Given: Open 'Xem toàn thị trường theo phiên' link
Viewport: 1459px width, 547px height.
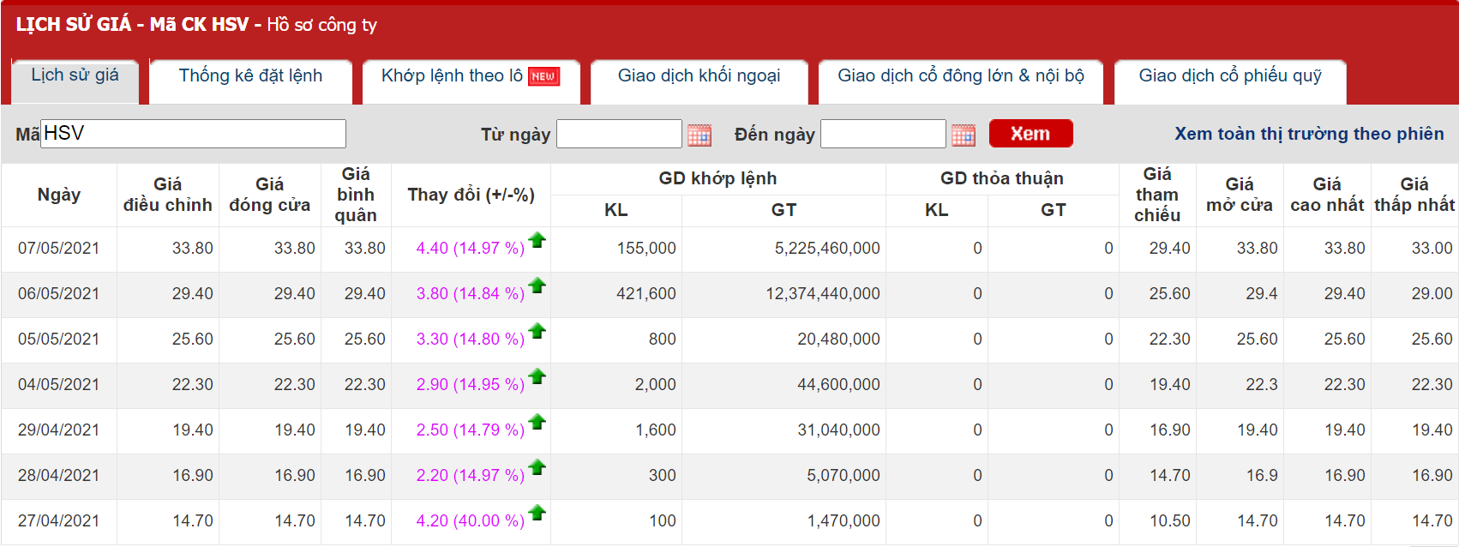Looking at the screenshot, I should 1308,134.
